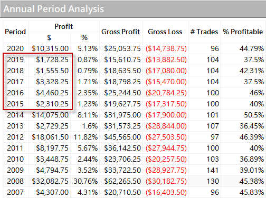This screenshot has height=198, width=266.
Task: Click the 2013 period cell
Action: pyautogui.click(x=15, y=126)
